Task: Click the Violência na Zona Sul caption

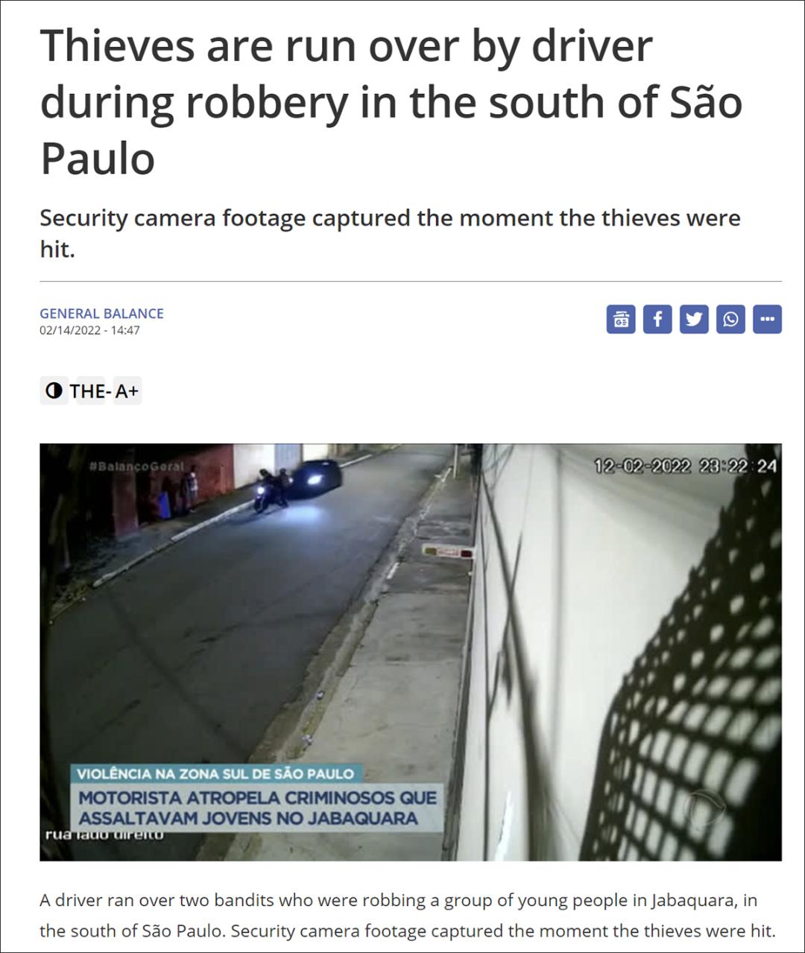Action: click(x=215, y=773)
